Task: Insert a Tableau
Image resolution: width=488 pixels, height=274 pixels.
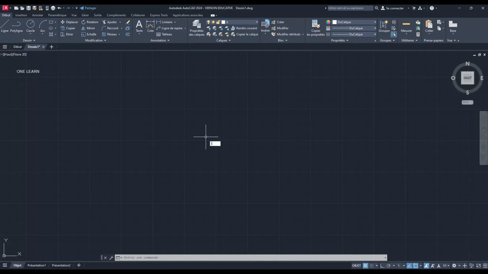Action: 164,34
